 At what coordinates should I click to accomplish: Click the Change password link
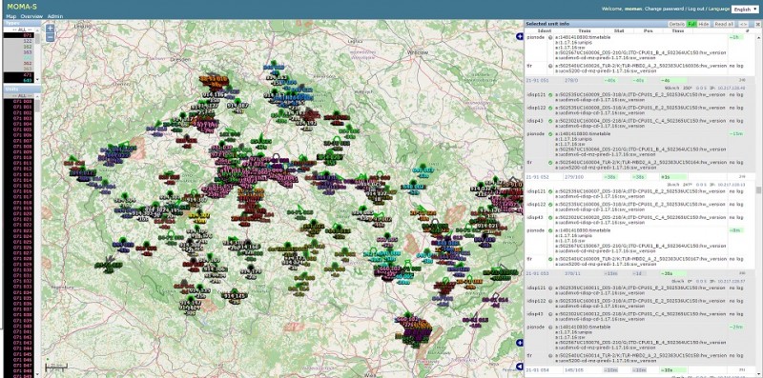tap(664, 10)
